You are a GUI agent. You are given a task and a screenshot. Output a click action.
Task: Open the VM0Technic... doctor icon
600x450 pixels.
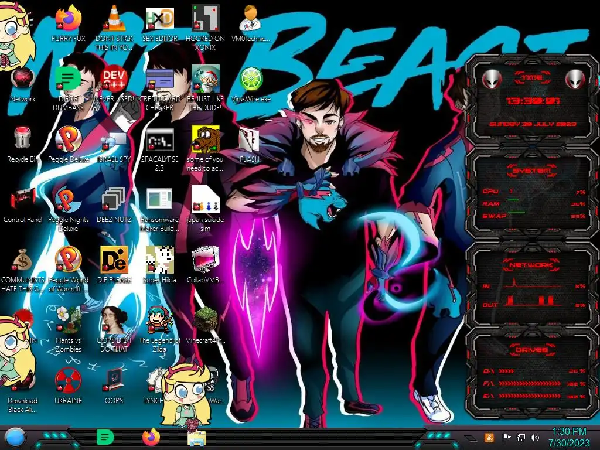251,18
